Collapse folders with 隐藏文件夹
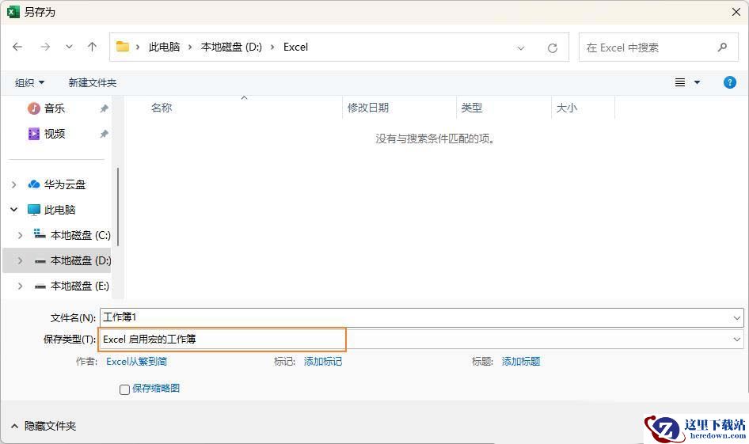The height and width of the screenshot is (444, 749). click(44, 426)
